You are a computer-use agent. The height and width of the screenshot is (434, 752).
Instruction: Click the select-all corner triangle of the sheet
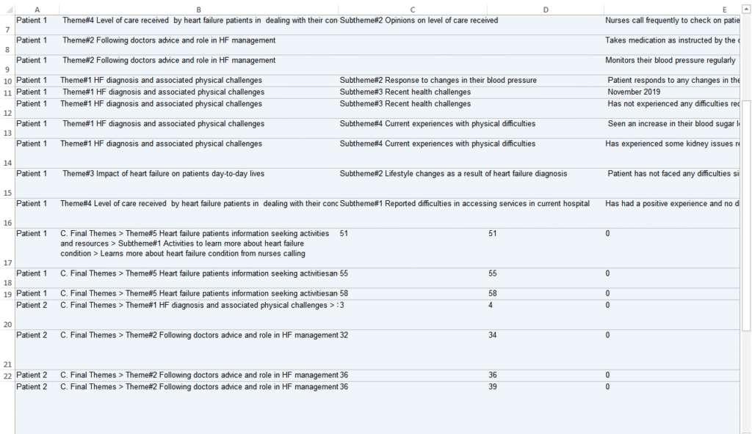(x=9, y=10)
